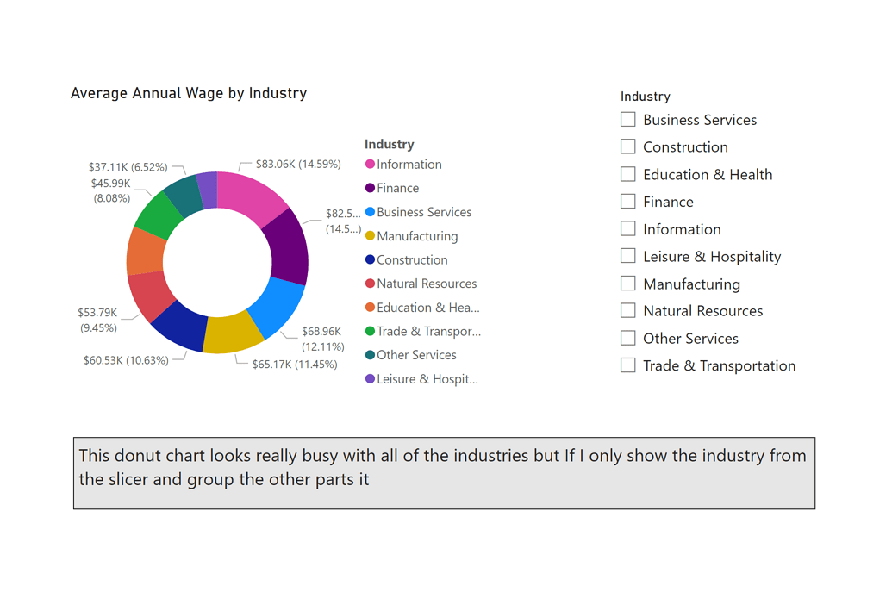
Task: Select the Trade & Transportation checkbox
Action: 627,365
